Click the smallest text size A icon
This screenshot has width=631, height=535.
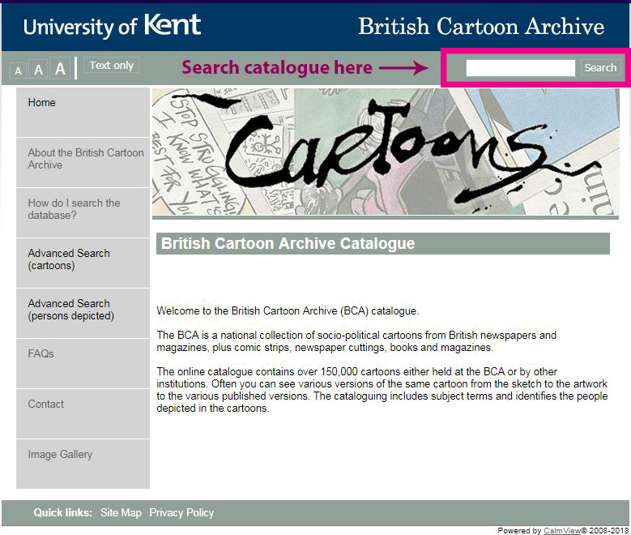(x=18, y=71)
